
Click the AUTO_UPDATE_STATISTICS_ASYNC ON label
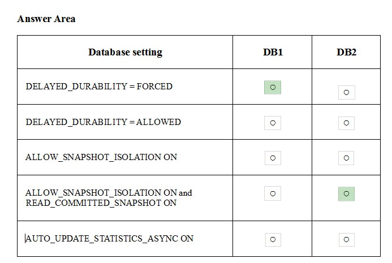click(x=109, y=239)
